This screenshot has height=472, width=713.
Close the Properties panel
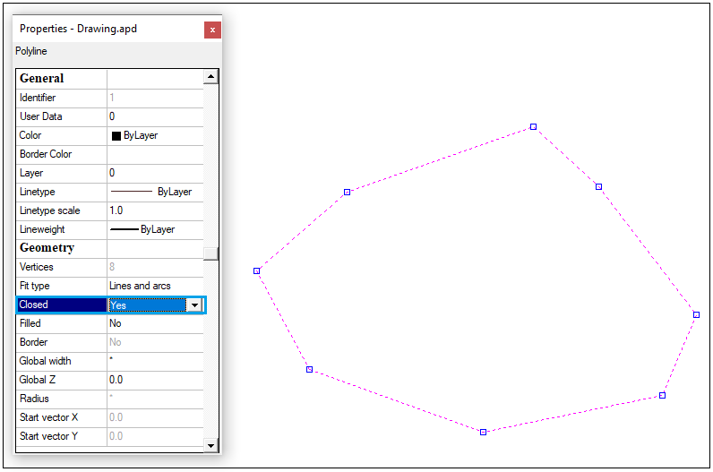coord(212,30)
